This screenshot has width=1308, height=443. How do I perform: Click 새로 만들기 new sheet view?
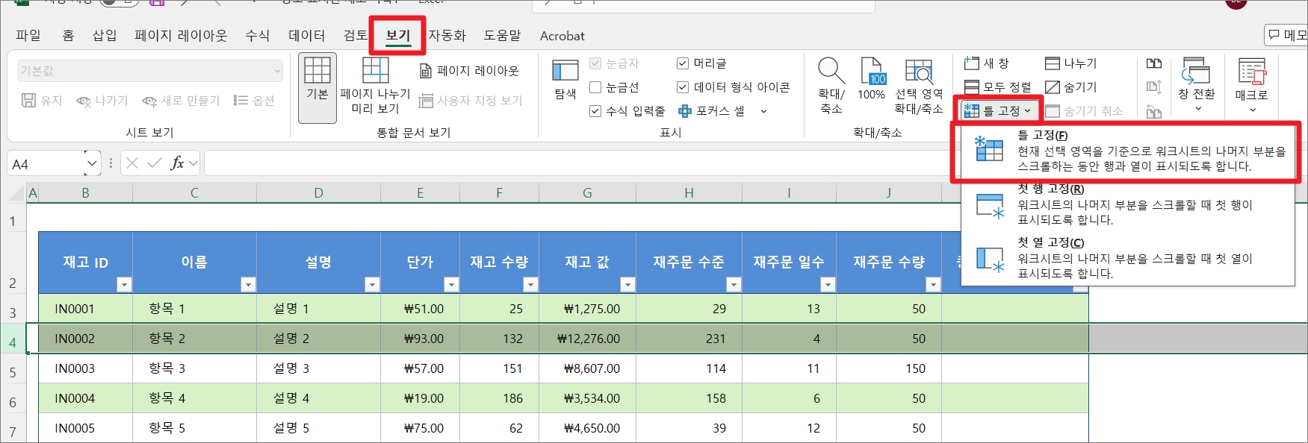pyautogui.click(x=182, y=101)
